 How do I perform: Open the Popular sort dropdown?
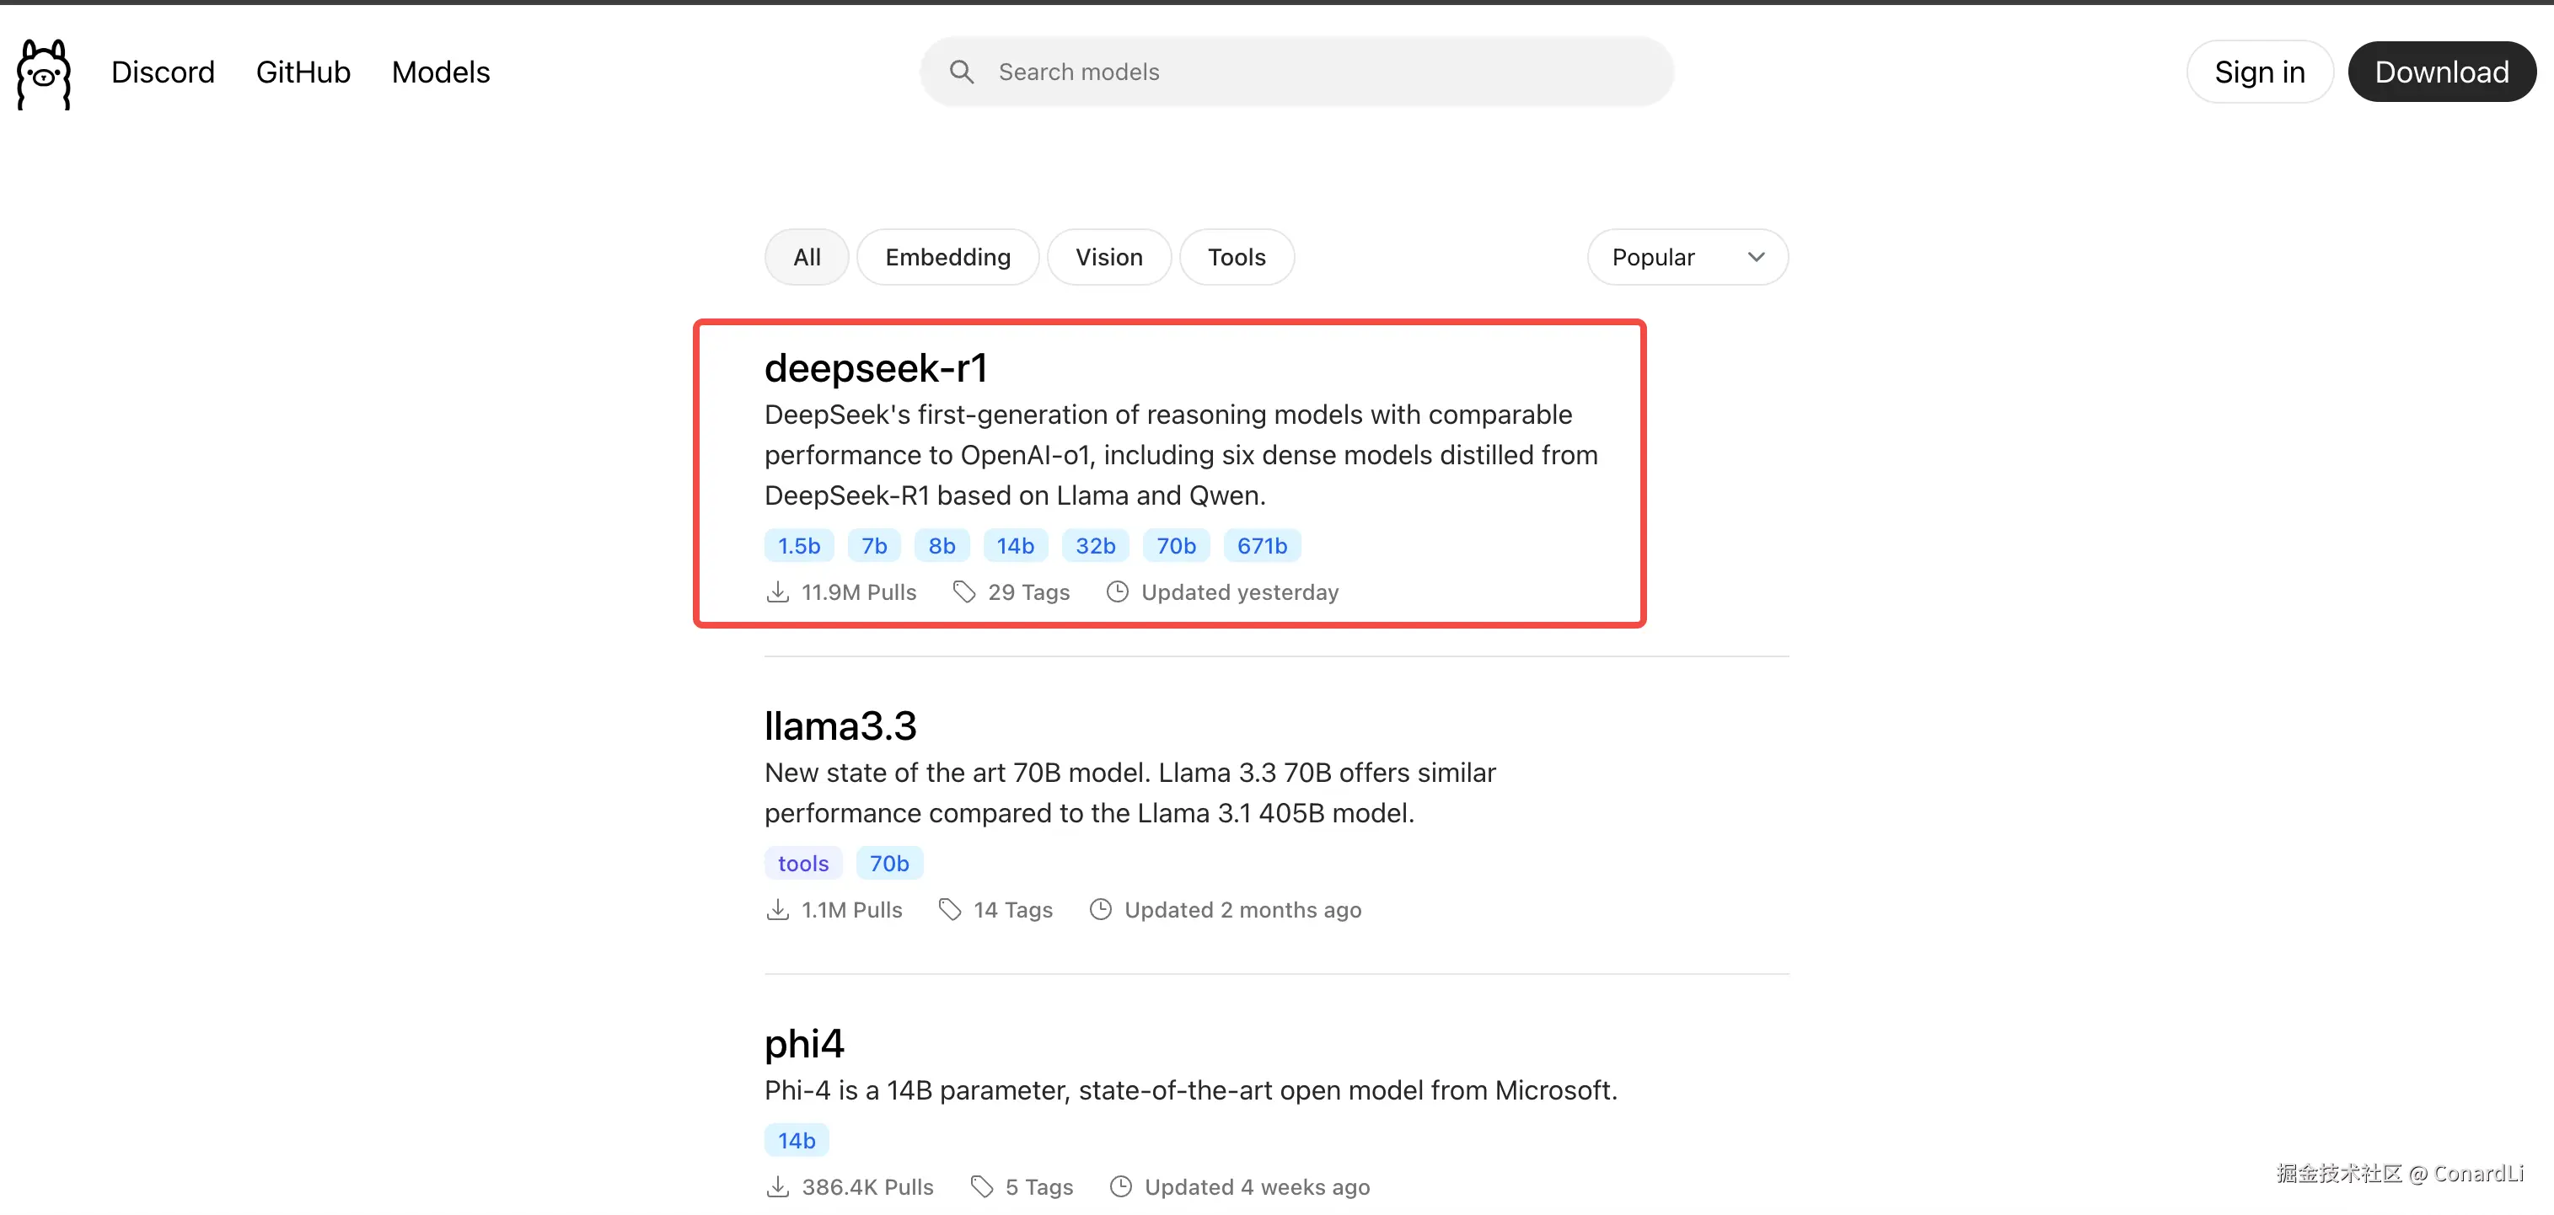[1687, 258]
